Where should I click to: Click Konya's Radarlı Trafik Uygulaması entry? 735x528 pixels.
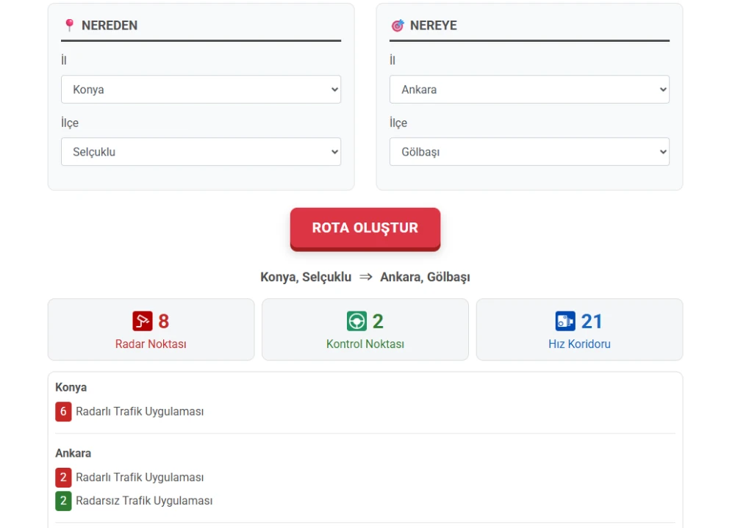coord(140,411)
